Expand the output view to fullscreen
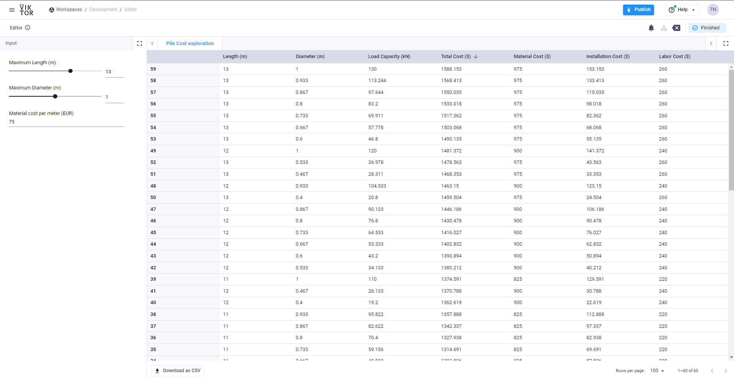This screenshot has height=379, width=734. click(726, 44)
